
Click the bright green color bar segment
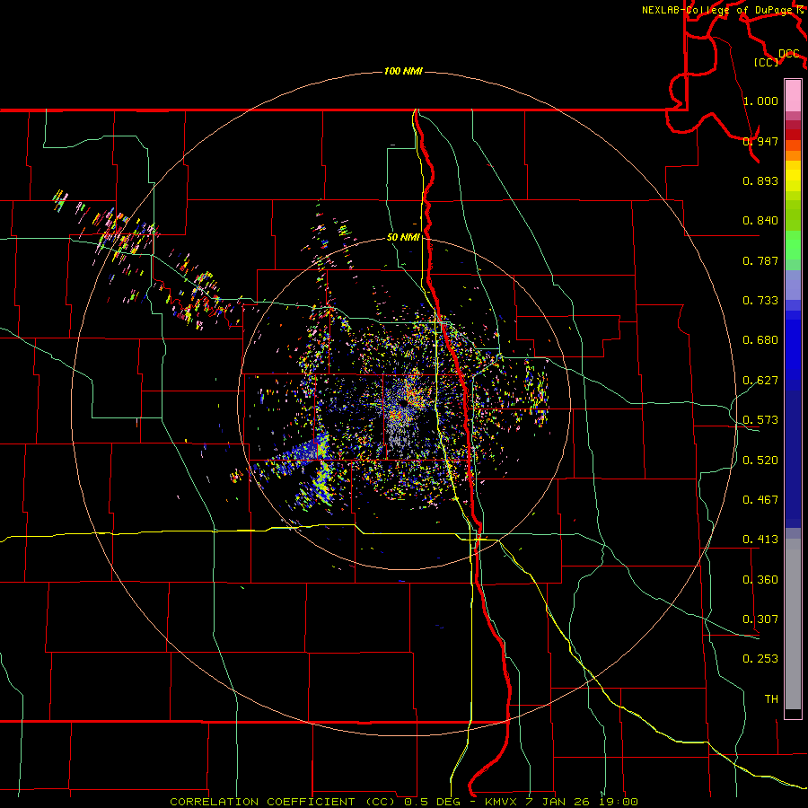[793, 245]
